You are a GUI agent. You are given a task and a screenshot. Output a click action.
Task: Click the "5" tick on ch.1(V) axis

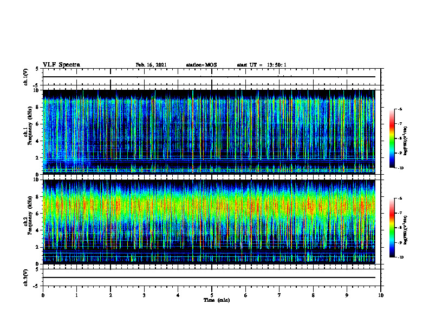(x=38, y=69)
